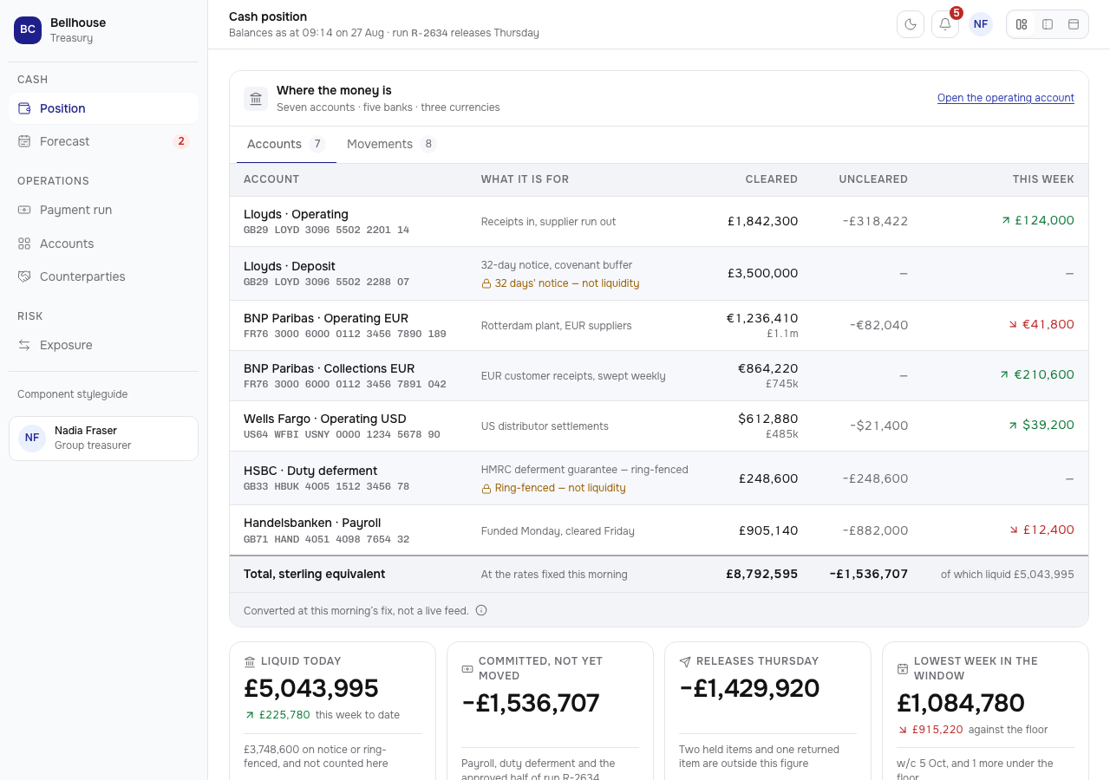Follow the Open the operating account link
Screen dimensions: 1110x780
(1006, 98)
